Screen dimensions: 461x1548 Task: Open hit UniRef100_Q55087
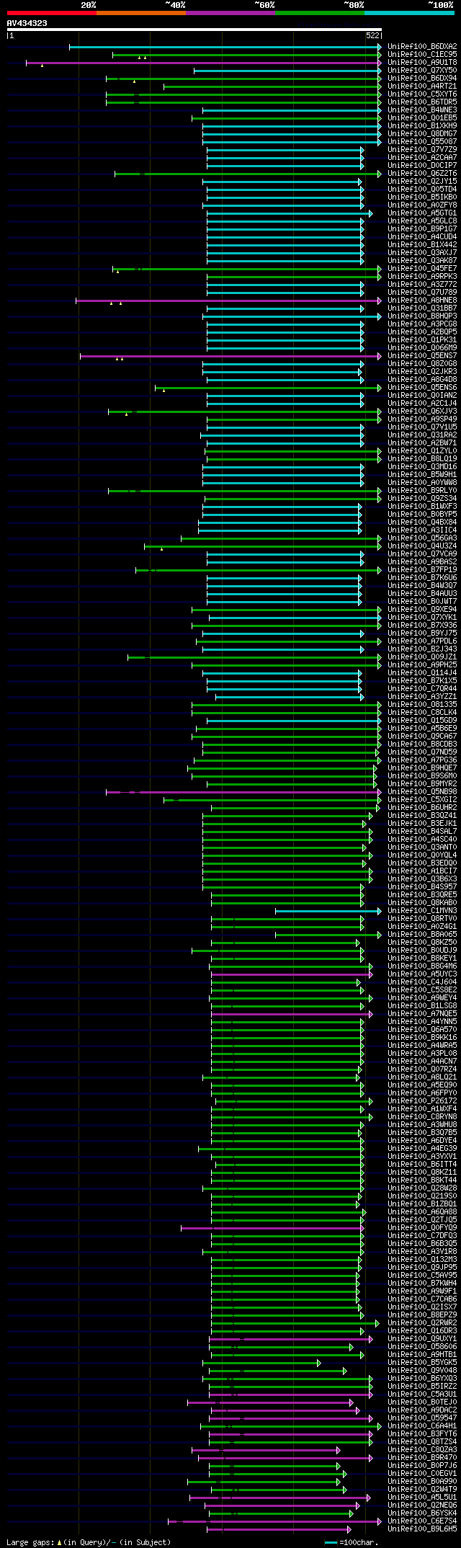(x=422, y=142)
